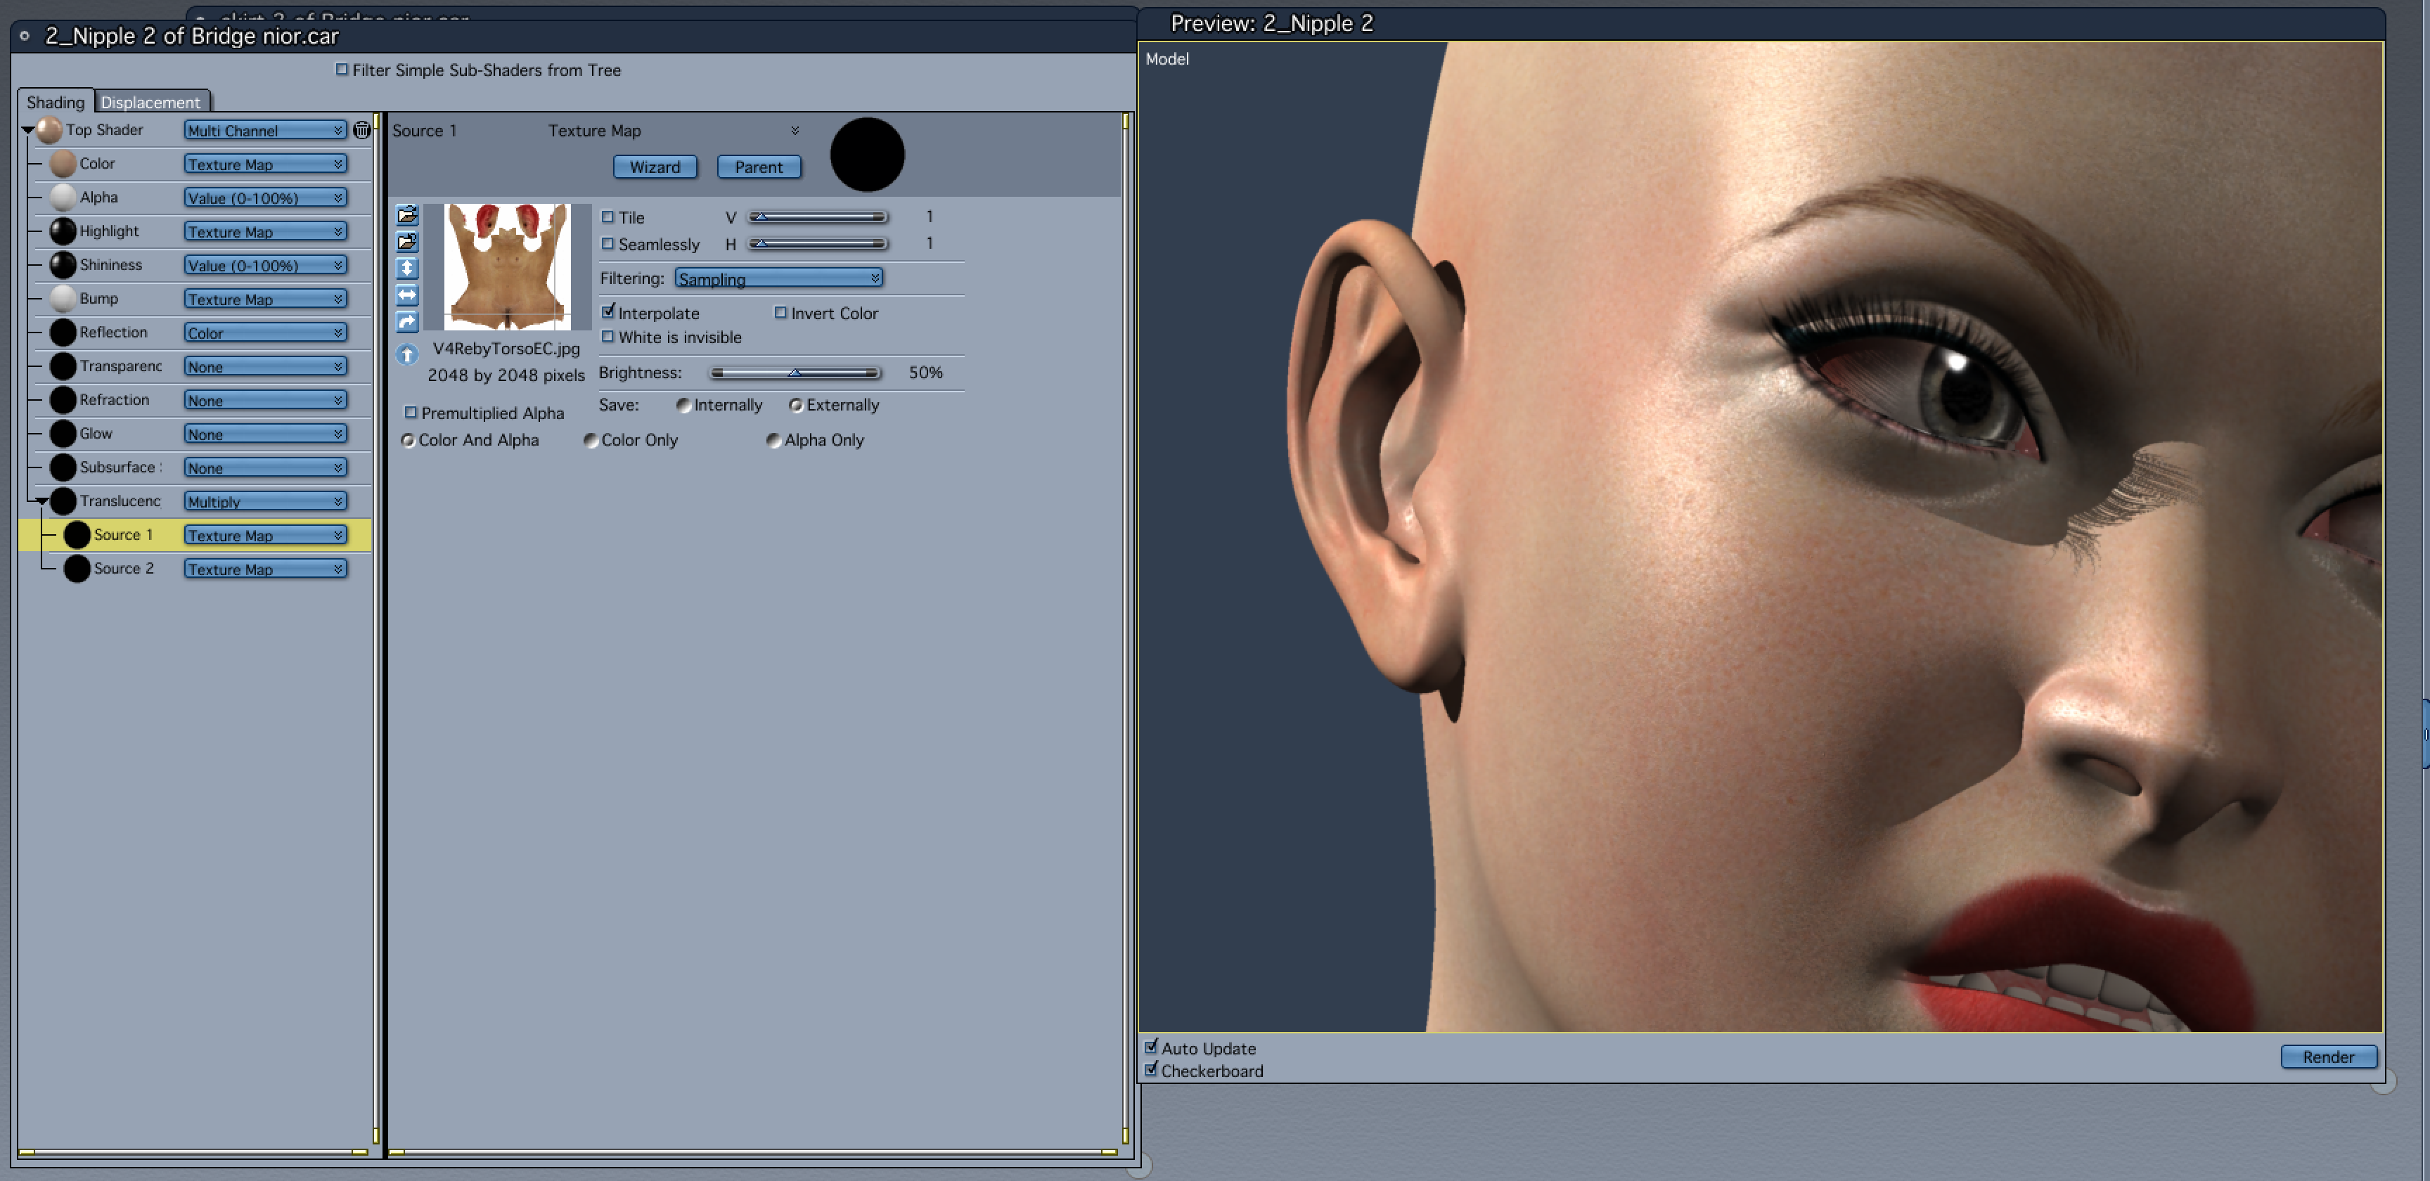Click the Brightness slider handle
The width and height of the screenshot is (2430, 1181).
coord(795,373)
